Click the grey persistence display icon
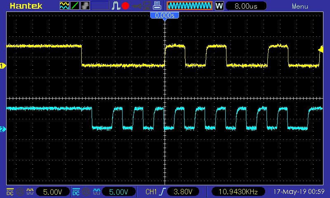Image resolution: width=330 pixels, height=198 pixels. click(x=85, y=6)
